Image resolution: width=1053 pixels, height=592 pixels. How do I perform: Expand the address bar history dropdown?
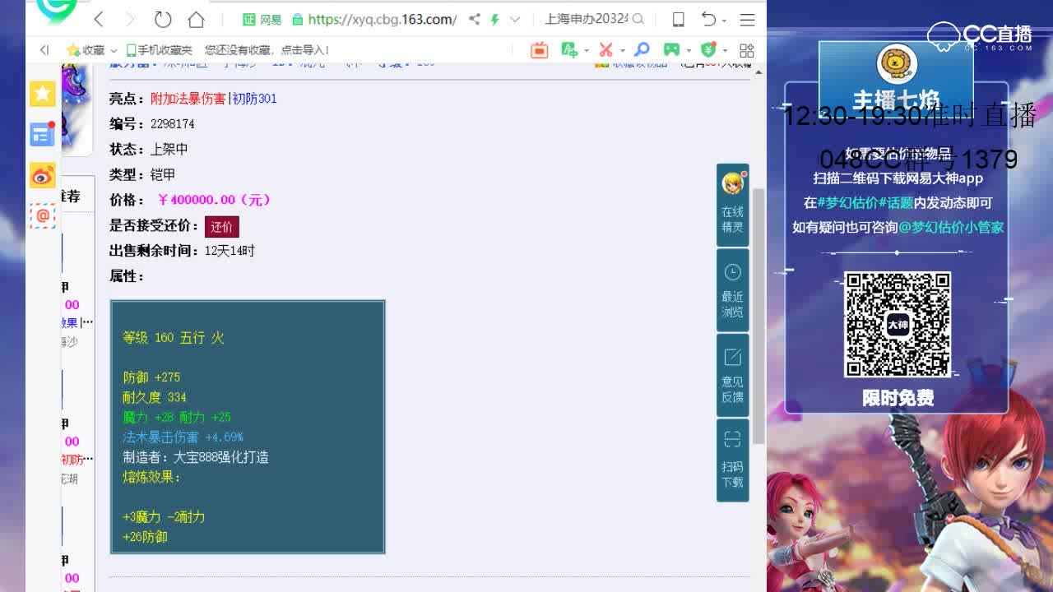(x=514, y=19)
